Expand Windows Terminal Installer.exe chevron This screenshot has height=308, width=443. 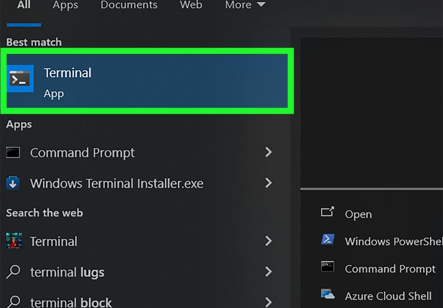[x=268, y=183]
